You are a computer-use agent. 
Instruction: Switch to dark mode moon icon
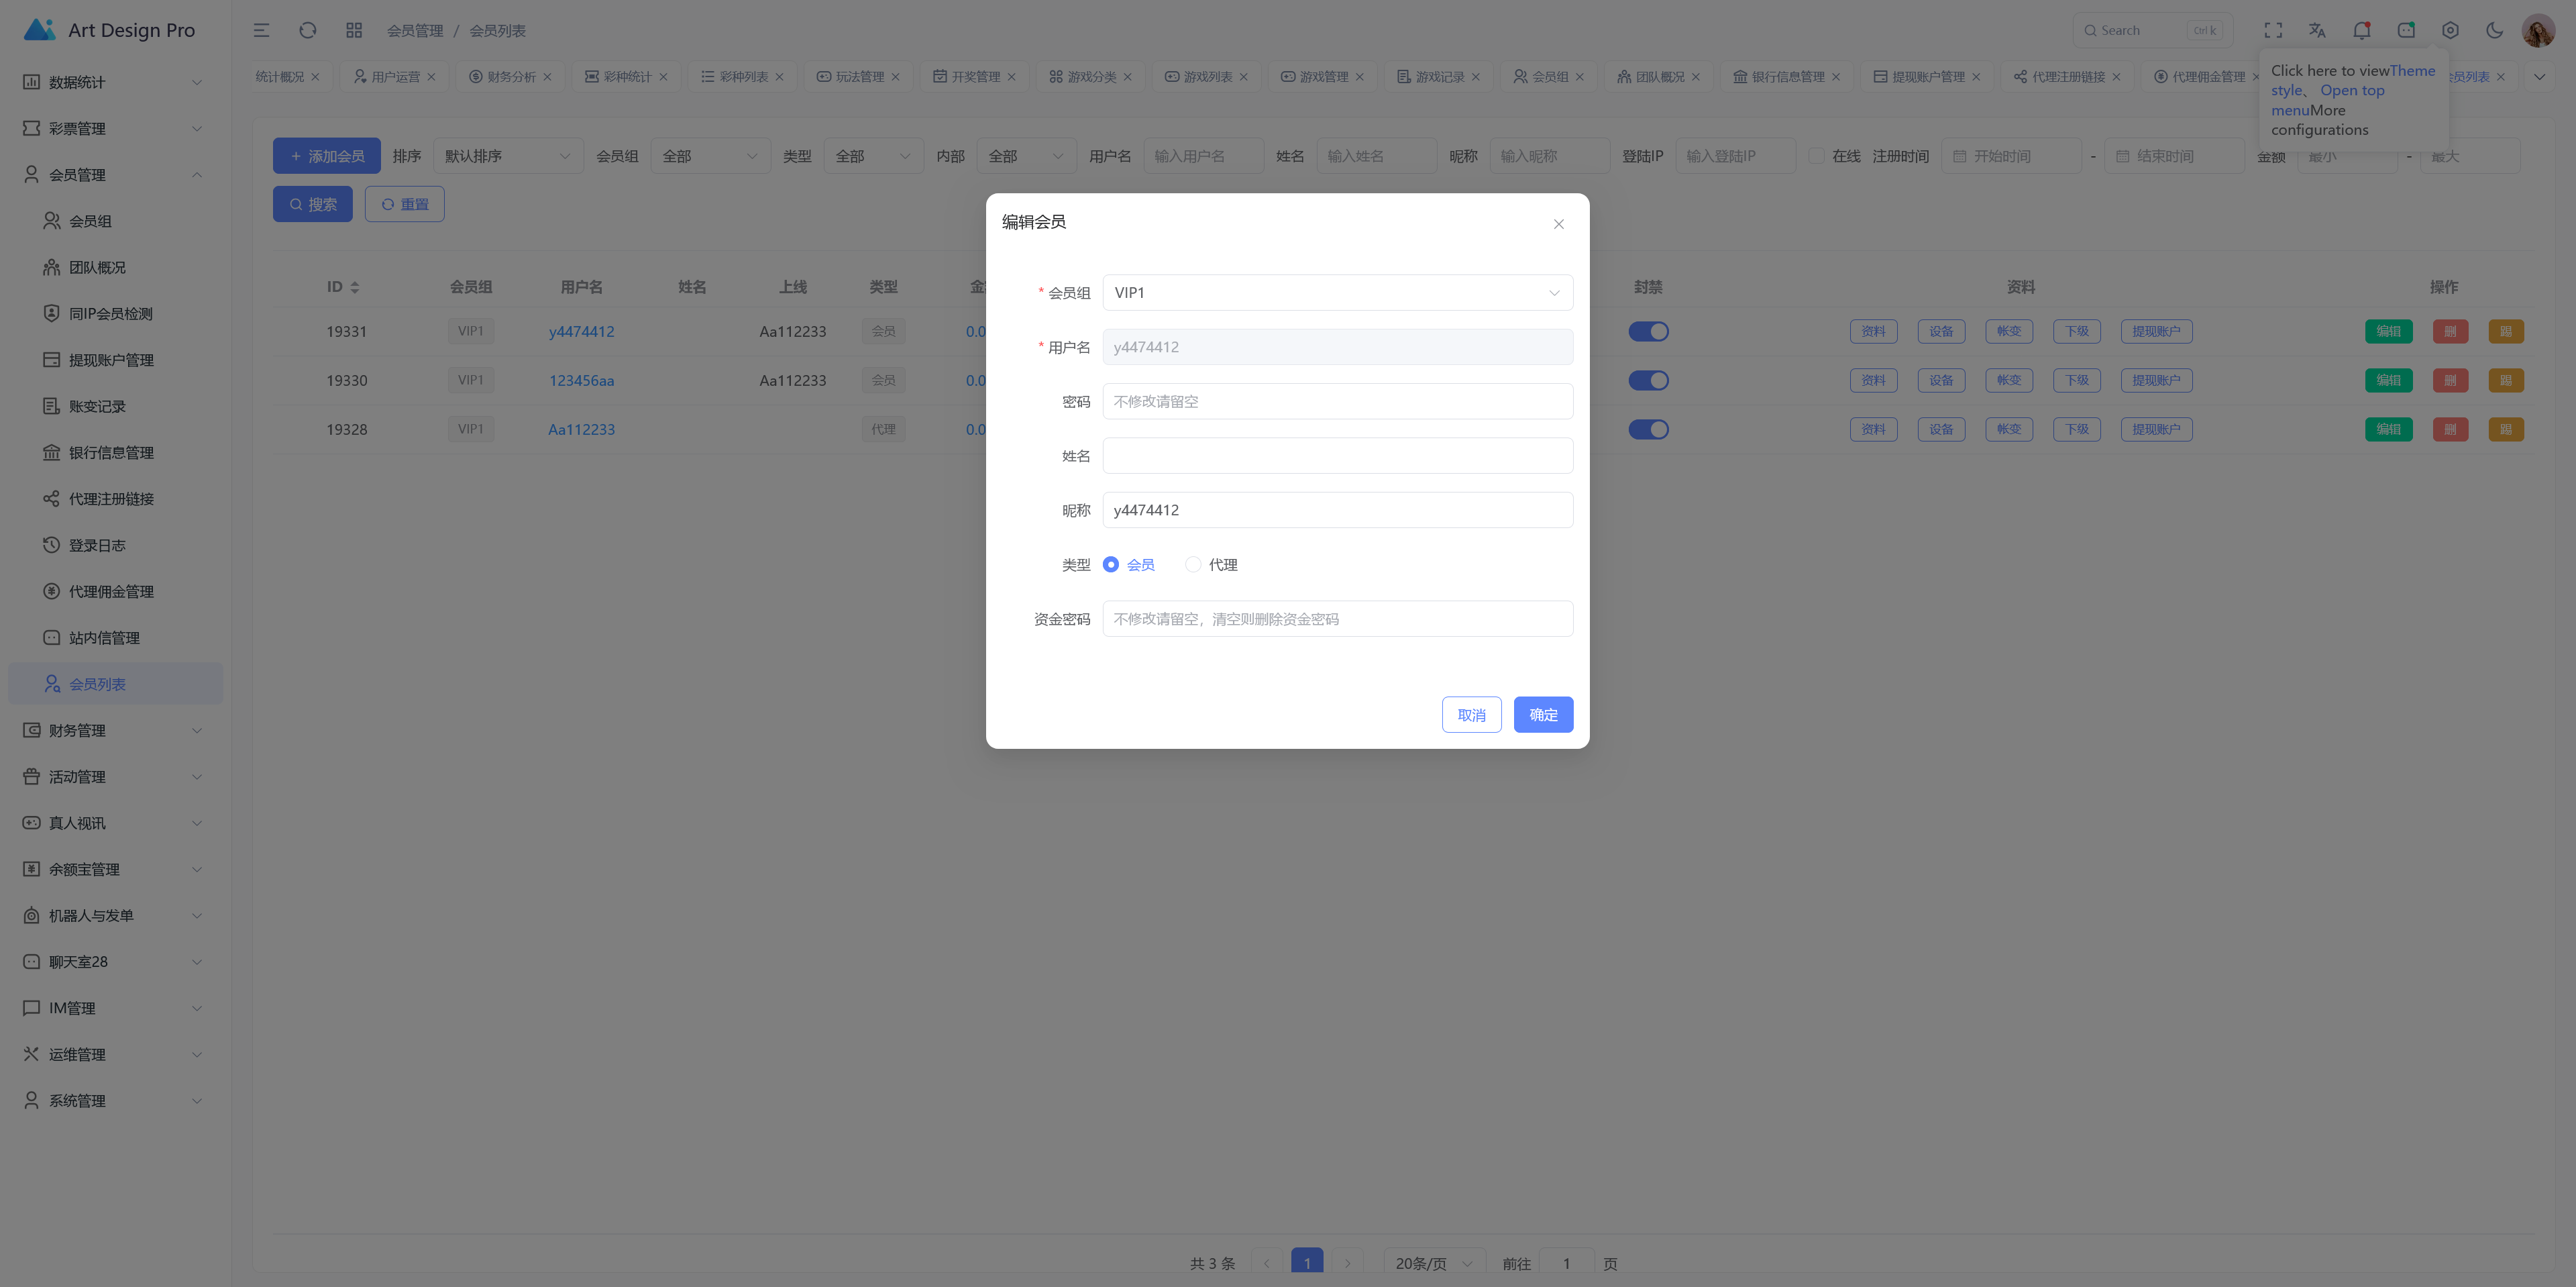2494,30
